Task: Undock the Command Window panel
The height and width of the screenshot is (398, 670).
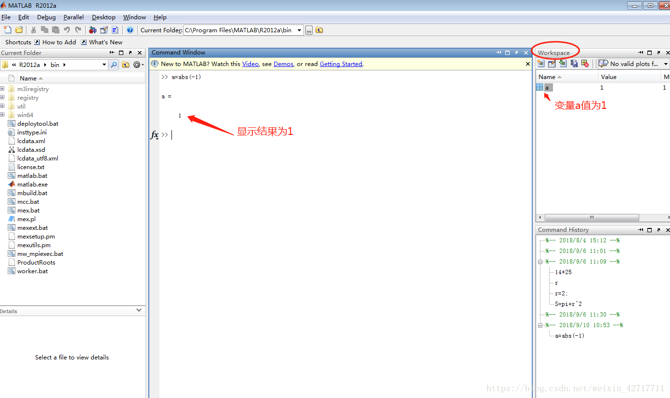Action: (x=516, y=53)
